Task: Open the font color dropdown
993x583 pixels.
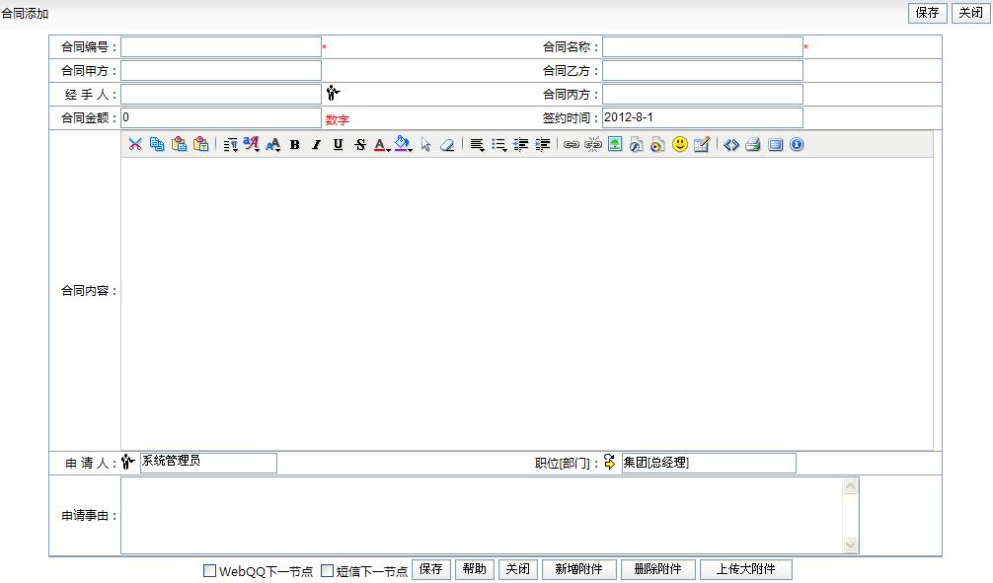Action: [382, 145]
